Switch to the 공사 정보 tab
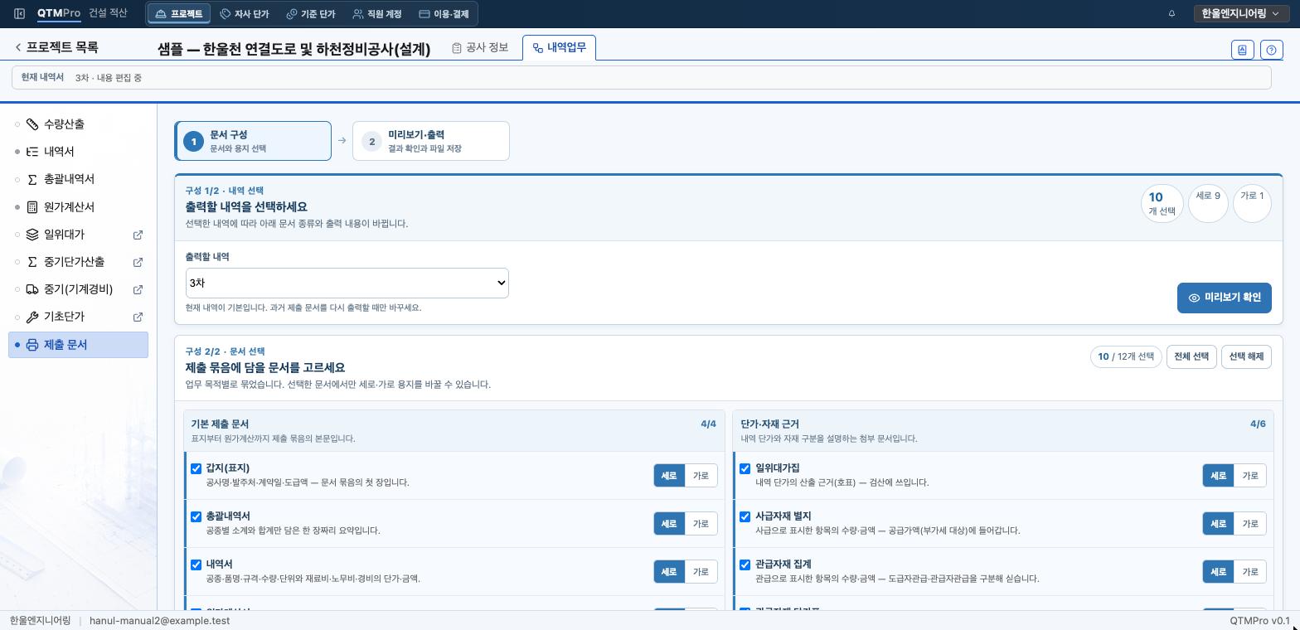 click(480, 48)
